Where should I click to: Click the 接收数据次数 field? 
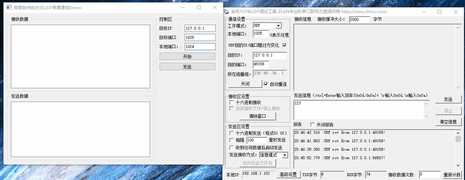click(430, 175)
